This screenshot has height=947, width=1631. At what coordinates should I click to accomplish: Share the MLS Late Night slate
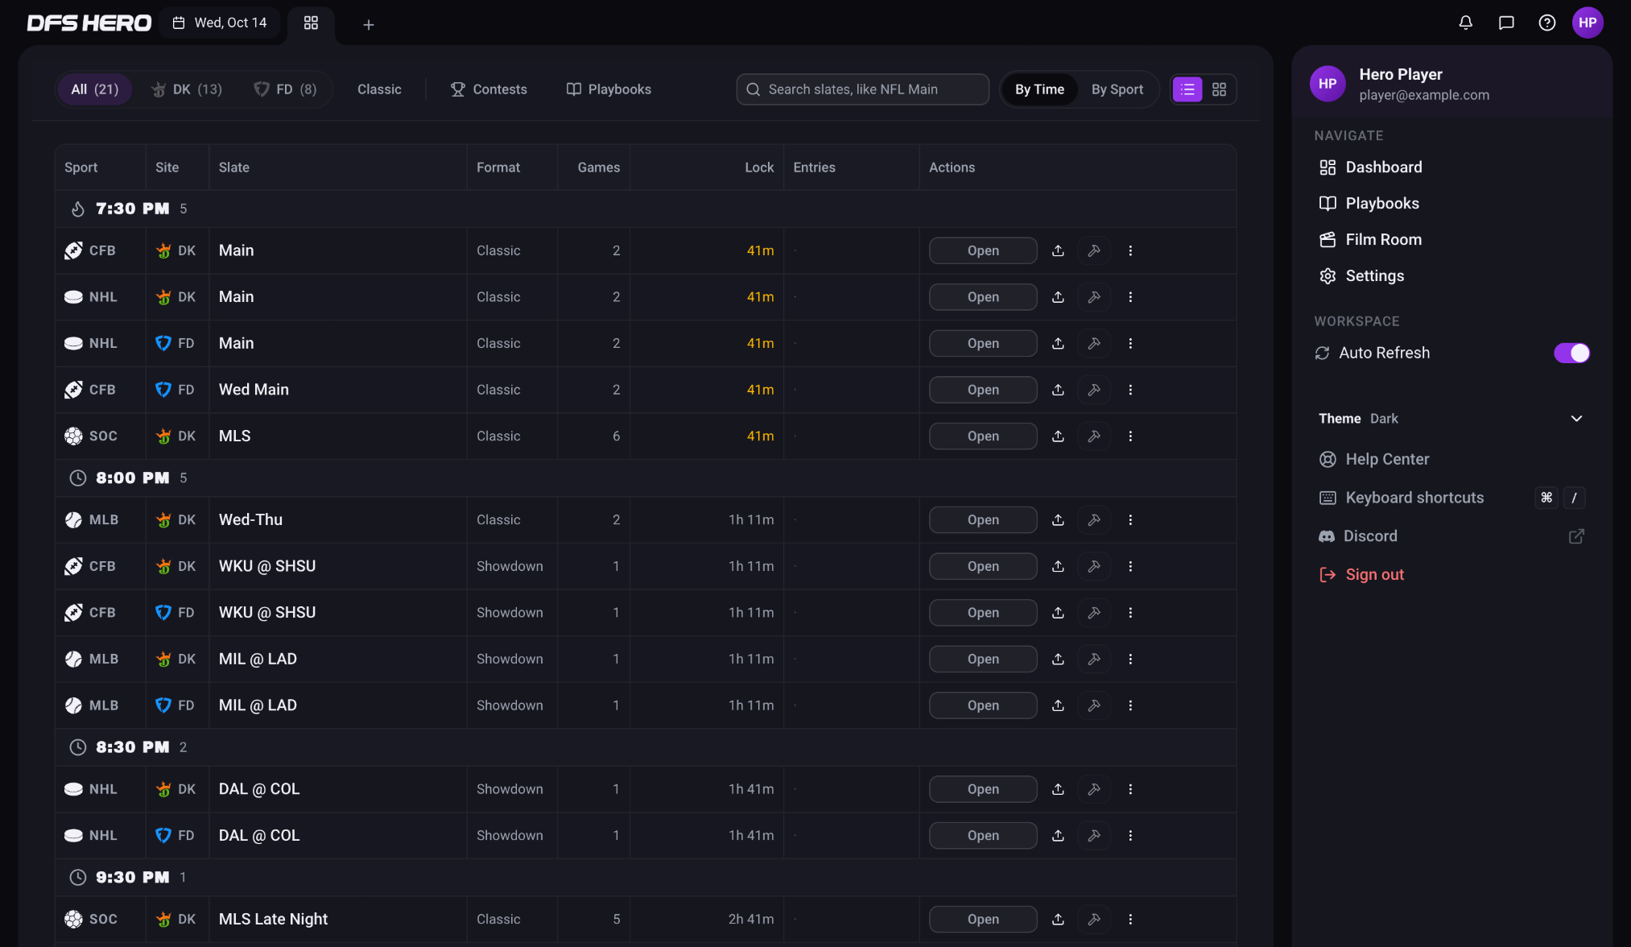tap(1058, 920)
